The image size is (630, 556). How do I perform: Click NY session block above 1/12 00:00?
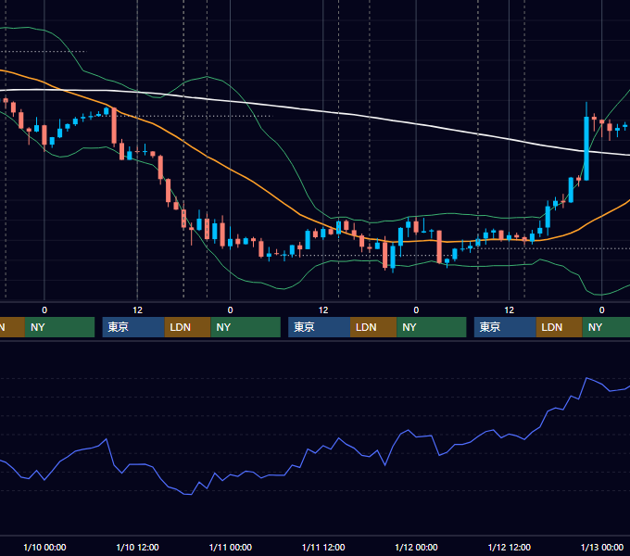pyautogui.click(x=432, y=327)
